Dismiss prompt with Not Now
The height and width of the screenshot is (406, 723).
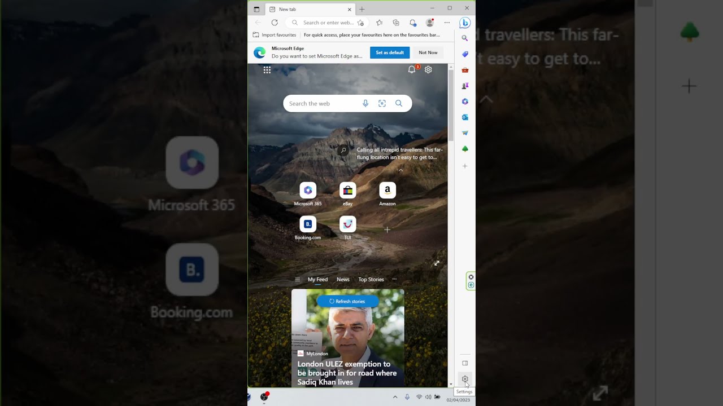point(428,52)
